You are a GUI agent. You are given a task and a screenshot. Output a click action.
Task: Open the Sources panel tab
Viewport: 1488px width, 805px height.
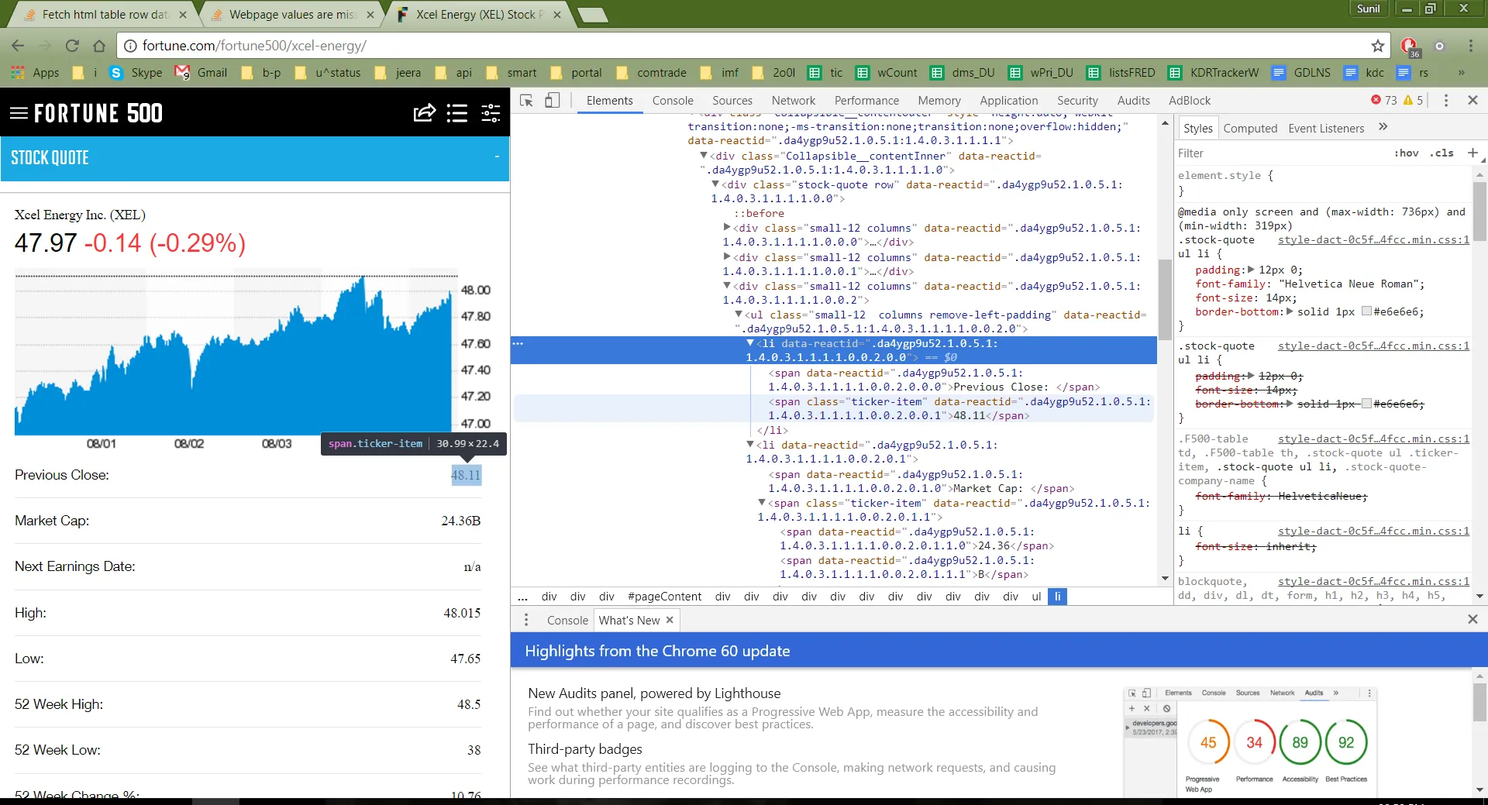pyautogui.click(x=732, y=101)
